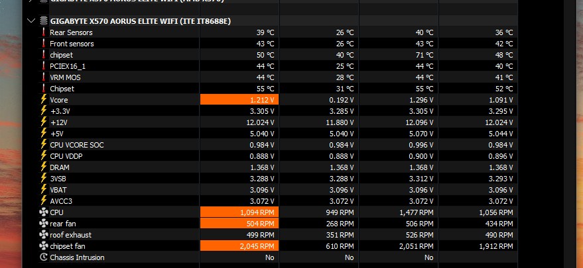Image resolution: width=583 pixels, height=268 pixels.
Task: Select the 1,912 RPM chipset fan average
Action: tap(495, 246)
